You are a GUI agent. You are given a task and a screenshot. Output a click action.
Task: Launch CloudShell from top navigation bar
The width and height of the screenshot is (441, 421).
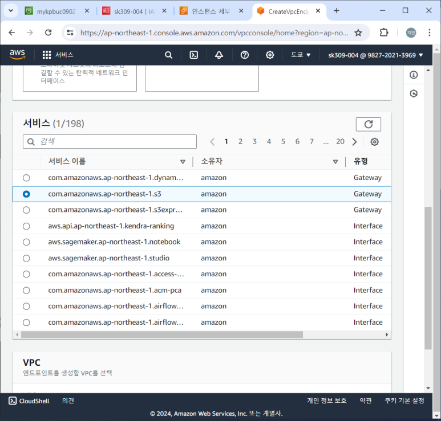point(194,55)
